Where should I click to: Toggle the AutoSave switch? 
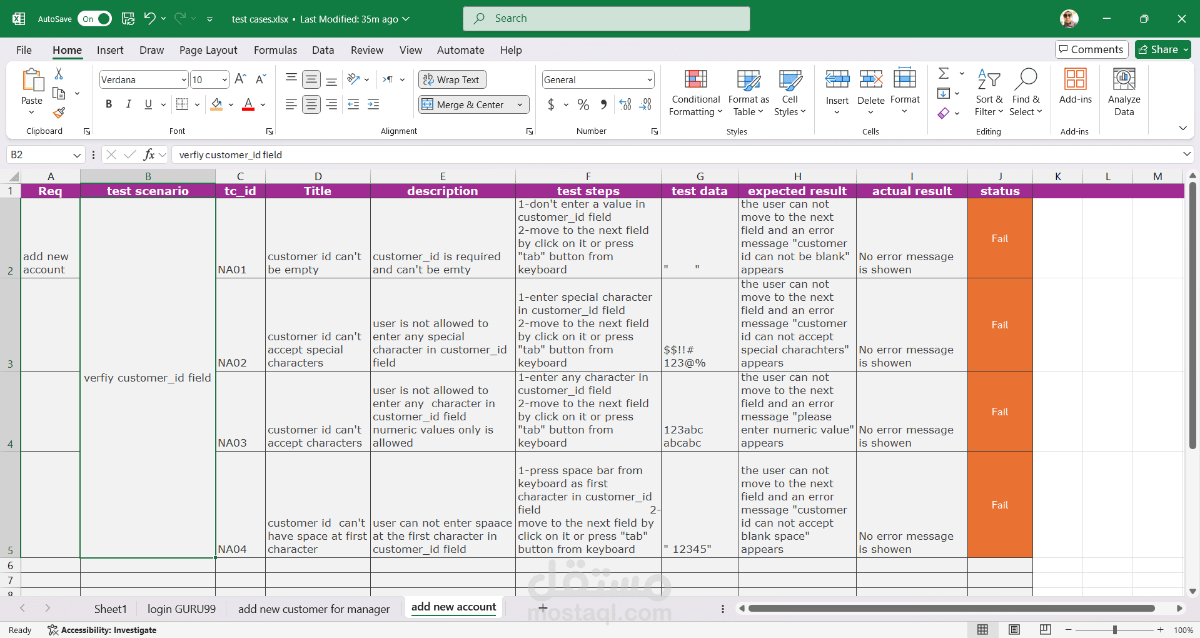pos(94,19)
